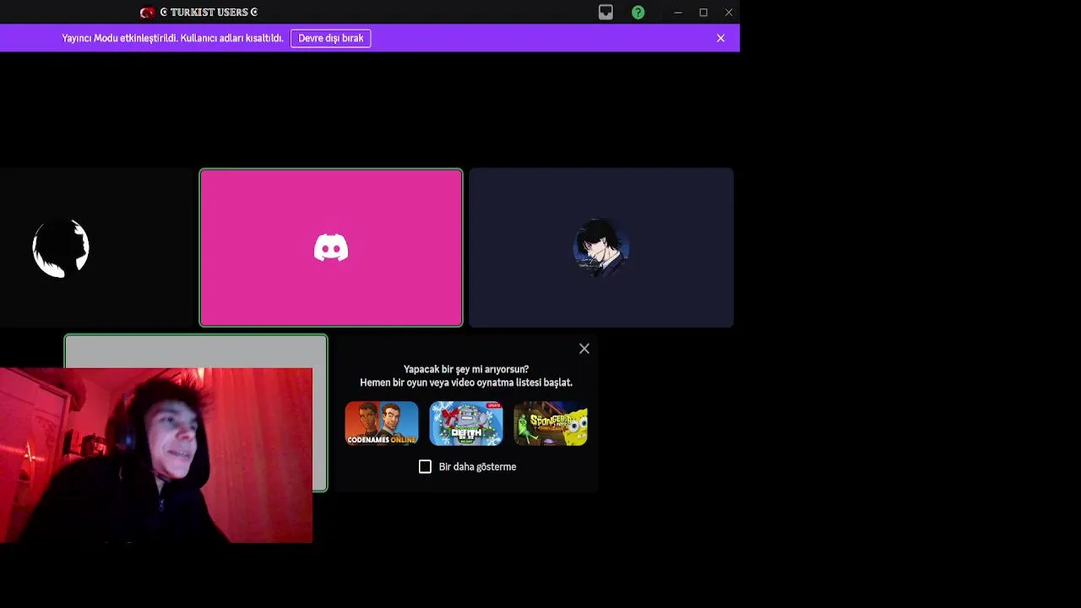The height and width of the screenshot is (608, 1081).
Task: Click the TURKIST USERS server title
Action: pos(209,12)
